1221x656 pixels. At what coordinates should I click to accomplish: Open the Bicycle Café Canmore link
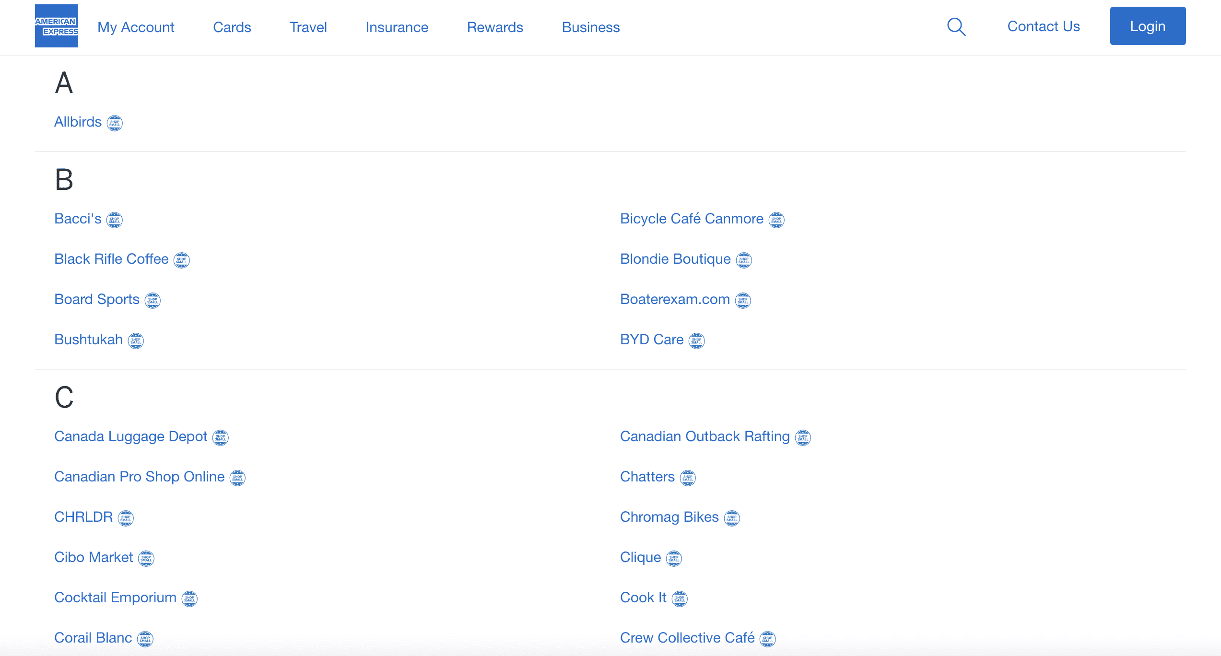[x=692, y=219]
